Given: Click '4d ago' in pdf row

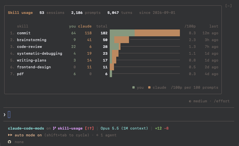Looking at the screenshot, I should (x=211, y=74).
